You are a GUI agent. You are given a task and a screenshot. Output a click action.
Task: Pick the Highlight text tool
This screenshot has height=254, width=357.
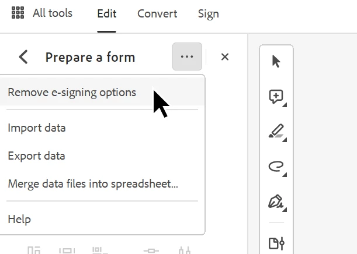276,131
